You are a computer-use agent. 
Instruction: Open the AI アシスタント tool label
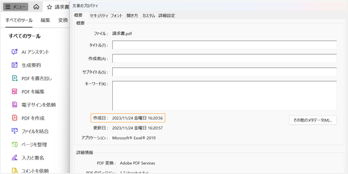(35, 52)
